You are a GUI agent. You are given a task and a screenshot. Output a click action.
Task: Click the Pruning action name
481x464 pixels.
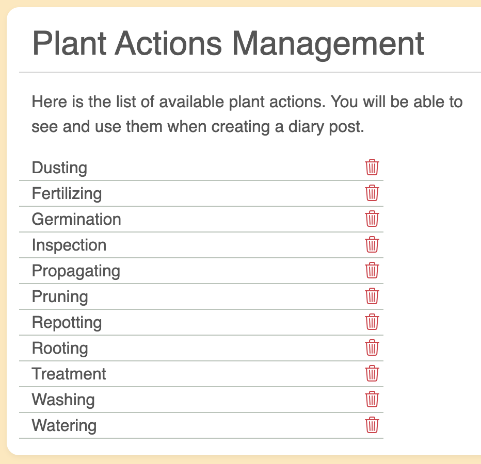click(60, 296)
